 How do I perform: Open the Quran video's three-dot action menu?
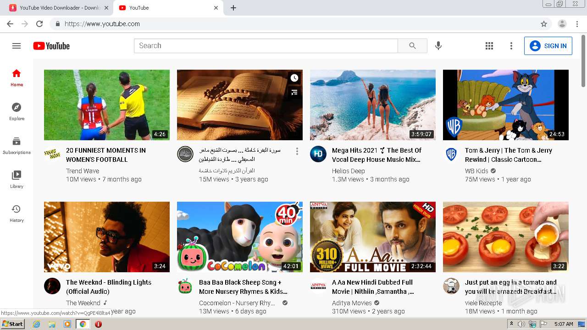[297, 151]
